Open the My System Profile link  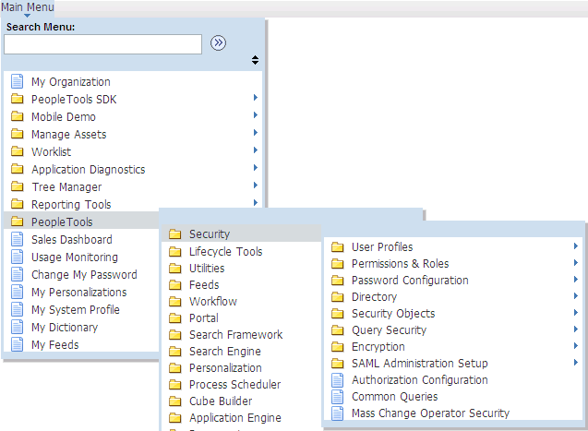pos(76,309)
